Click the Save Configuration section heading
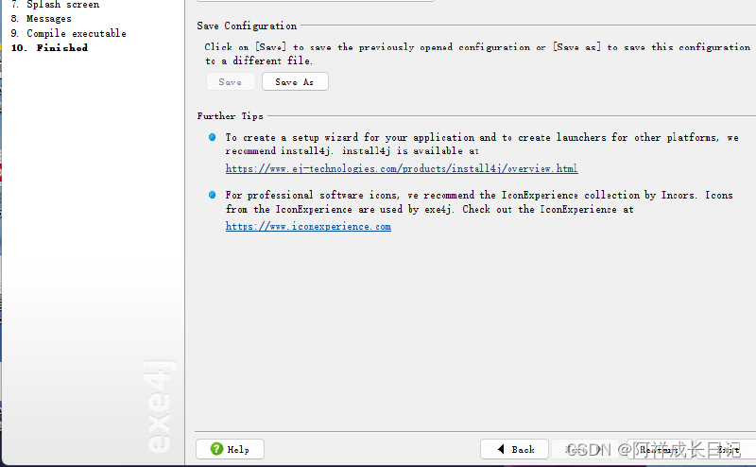Viewport: 756px width, 467px height. (247, 26)
